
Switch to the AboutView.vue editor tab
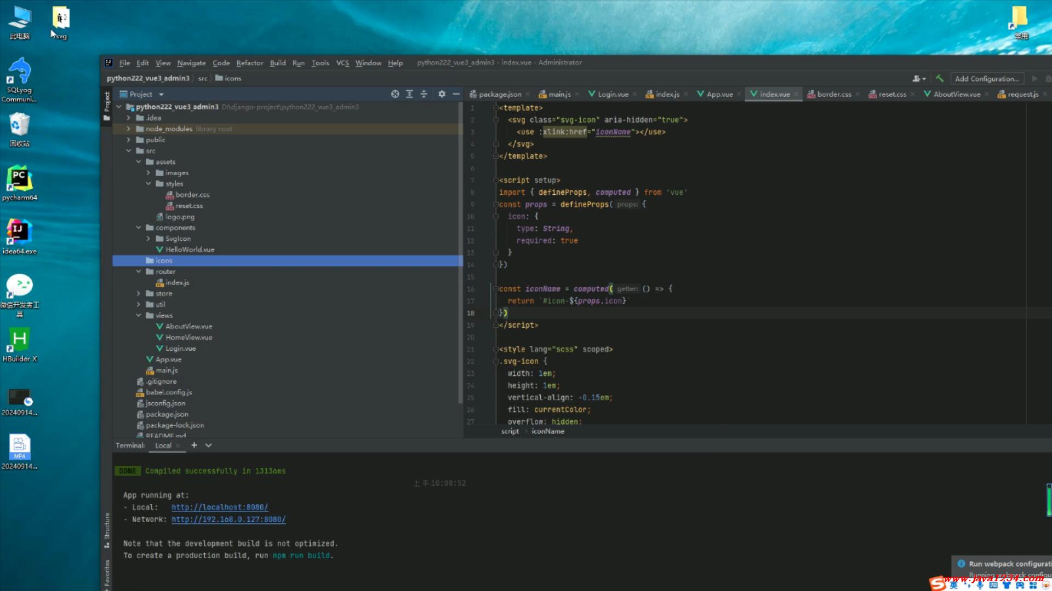coord(956,94)
